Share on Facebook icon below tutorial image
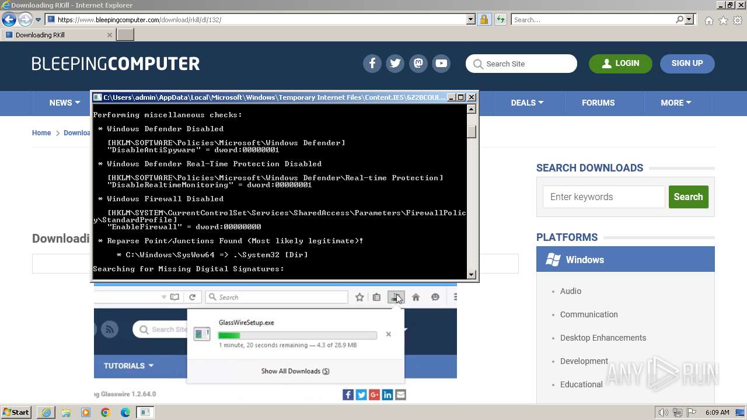 [x=348, y=395]
